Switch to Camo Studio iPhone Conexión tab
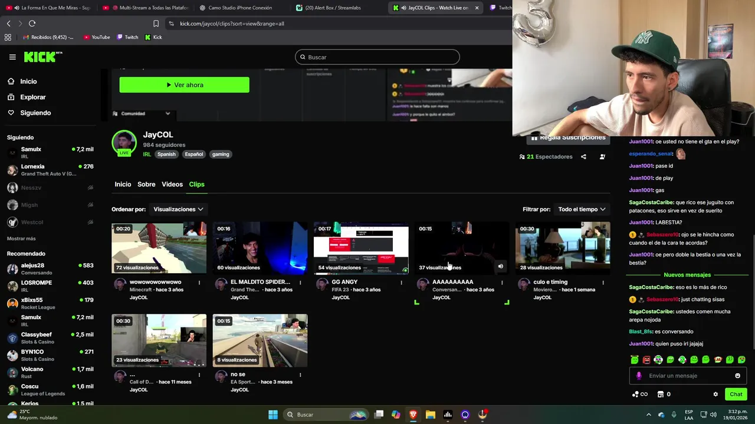Viewport: 755px width, 424px height. tap(241, 8)
